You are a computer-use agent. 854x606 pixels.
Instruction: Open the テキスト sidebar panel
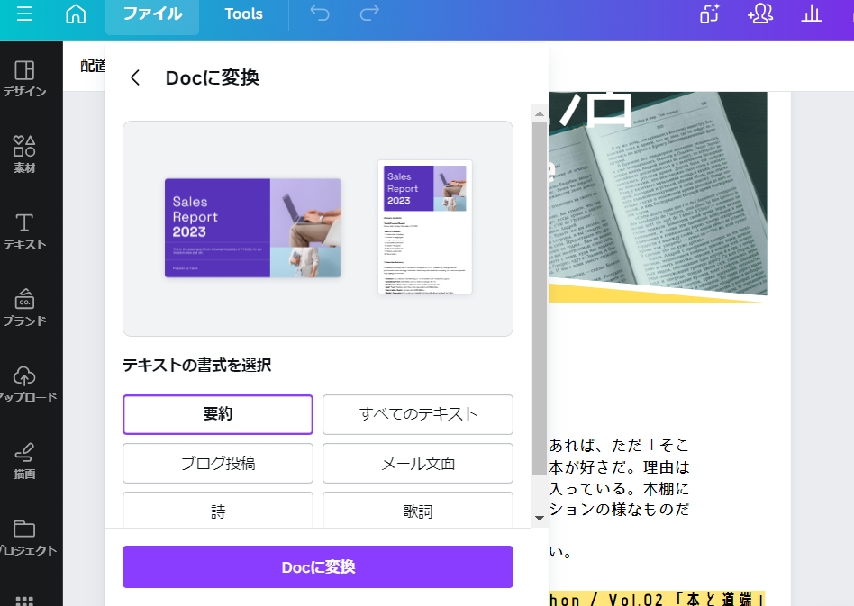coord(24,231)
